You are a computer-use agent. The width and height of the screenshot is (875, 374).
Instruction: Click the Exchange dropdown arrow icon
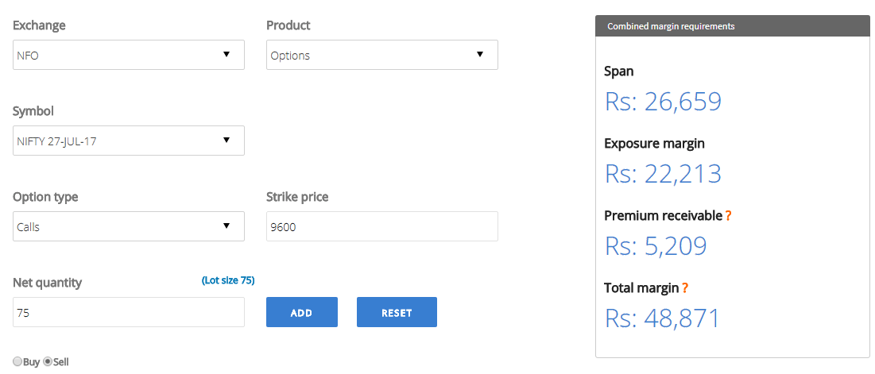click(226, 54)
